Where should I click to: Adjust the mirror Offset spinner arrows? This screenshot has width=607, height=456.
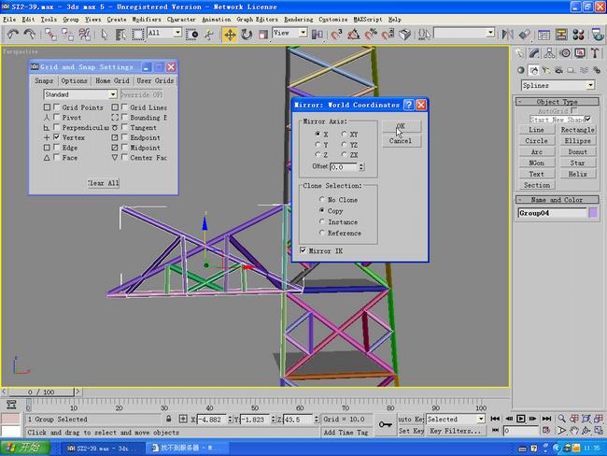click(361, 167)
